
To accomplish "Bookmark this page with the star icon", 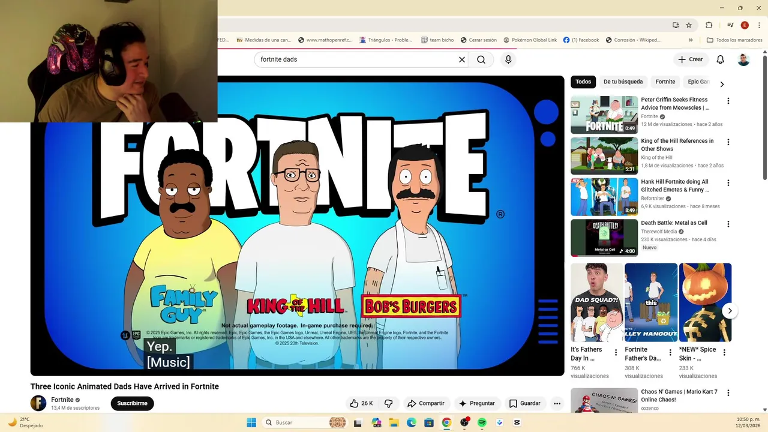I will [689, 25].
